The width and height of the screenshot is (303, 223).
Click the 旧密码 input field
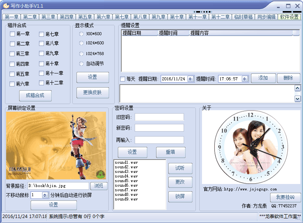pyautogui.click(x=159, y=117)
